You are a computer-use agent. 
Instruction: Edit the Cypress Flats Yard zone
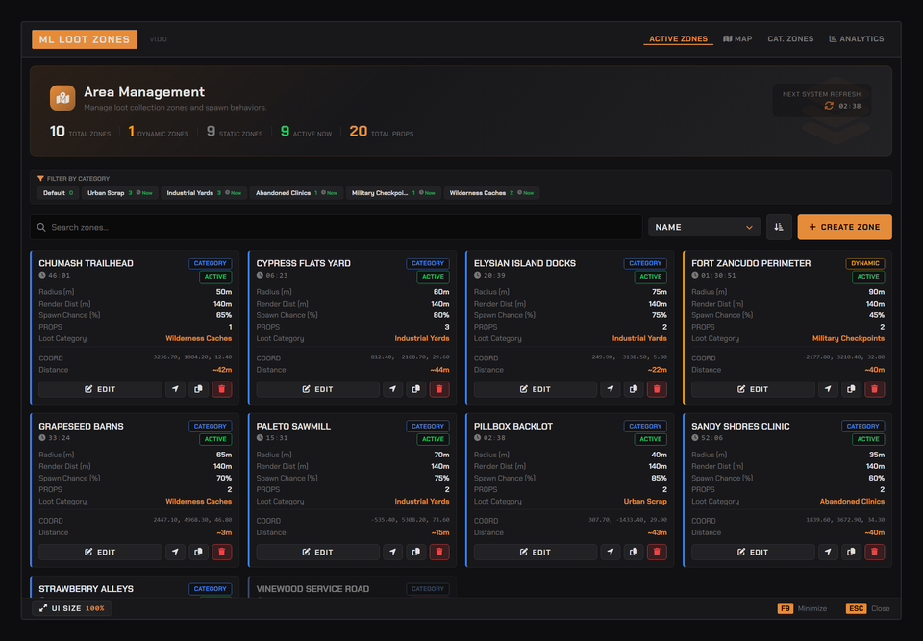click(318, 389)
